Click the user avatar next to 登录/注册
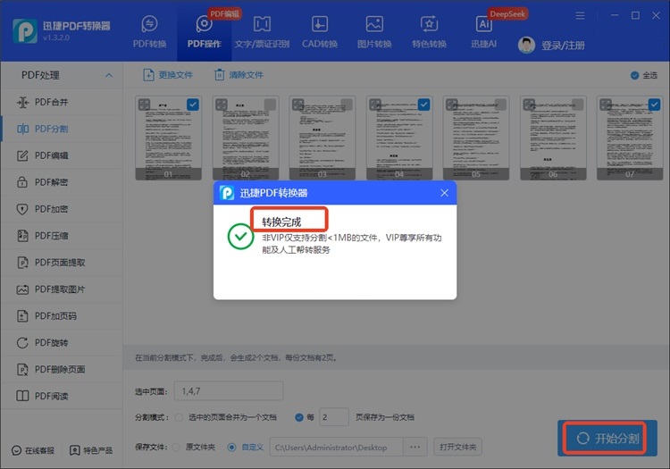The height and width of the screenshot is (469, 670). (527, 46)
